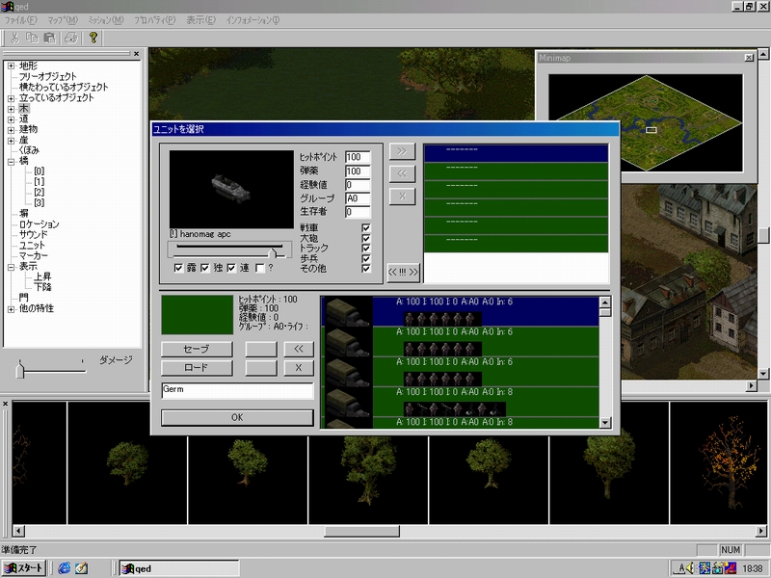Open Internet Explorer from the quick launch
This screenshot has height=578, width=771.
pyautogui.click(x=64, y=568)
